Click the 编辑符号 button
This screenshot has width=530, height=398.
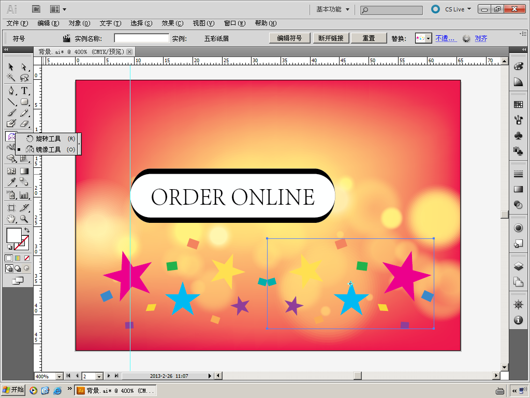click(x=290, y=38)
